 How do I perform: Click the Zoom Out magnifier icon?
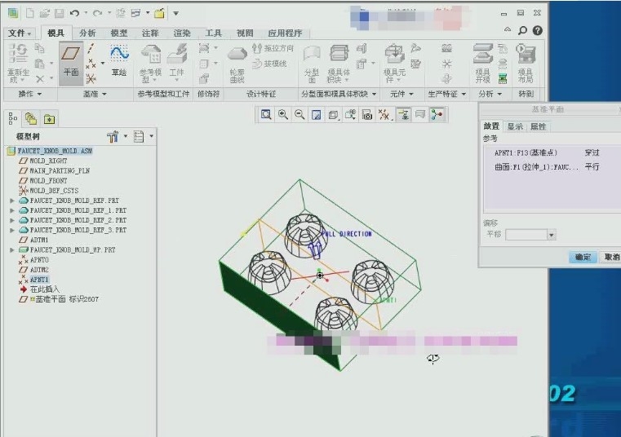click(299, 115)
